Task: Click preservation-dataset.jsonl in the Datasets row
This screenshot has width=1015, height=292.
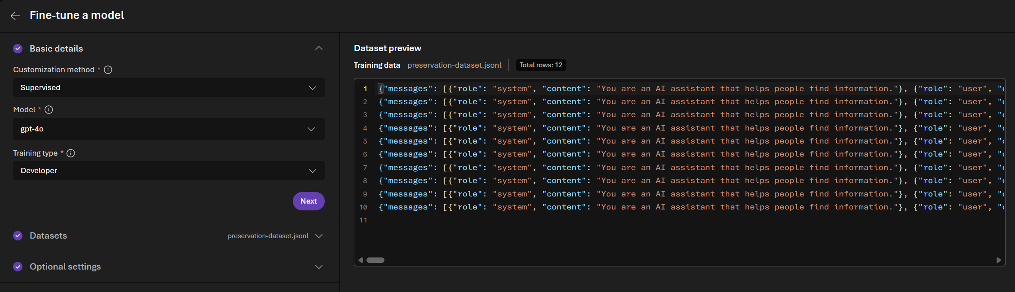Action: coord(268,236)
